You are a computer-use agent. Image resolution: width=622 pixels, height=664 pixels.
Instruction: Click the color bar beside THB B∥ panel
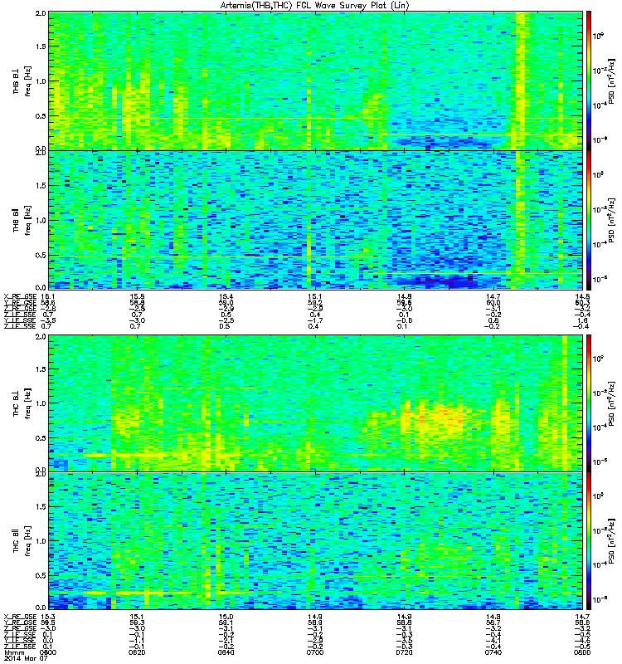589,220
